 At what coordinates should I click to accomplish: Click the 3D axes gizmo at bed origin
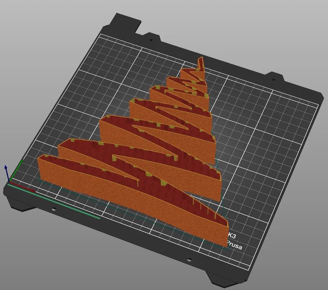pos(19,176)
